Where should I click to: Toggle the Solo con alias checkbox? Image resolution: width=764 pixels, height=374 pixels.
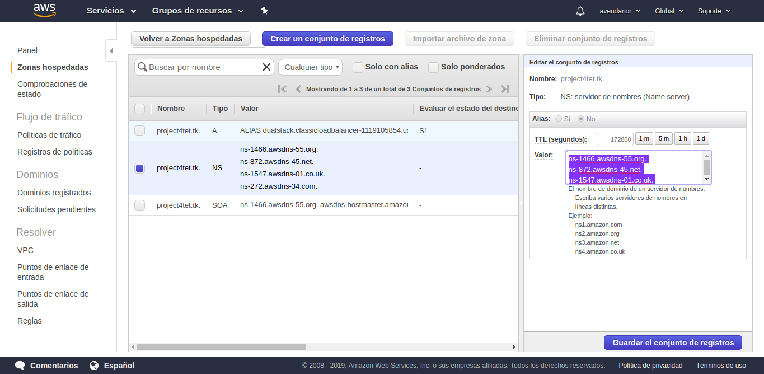coord(358,67)
